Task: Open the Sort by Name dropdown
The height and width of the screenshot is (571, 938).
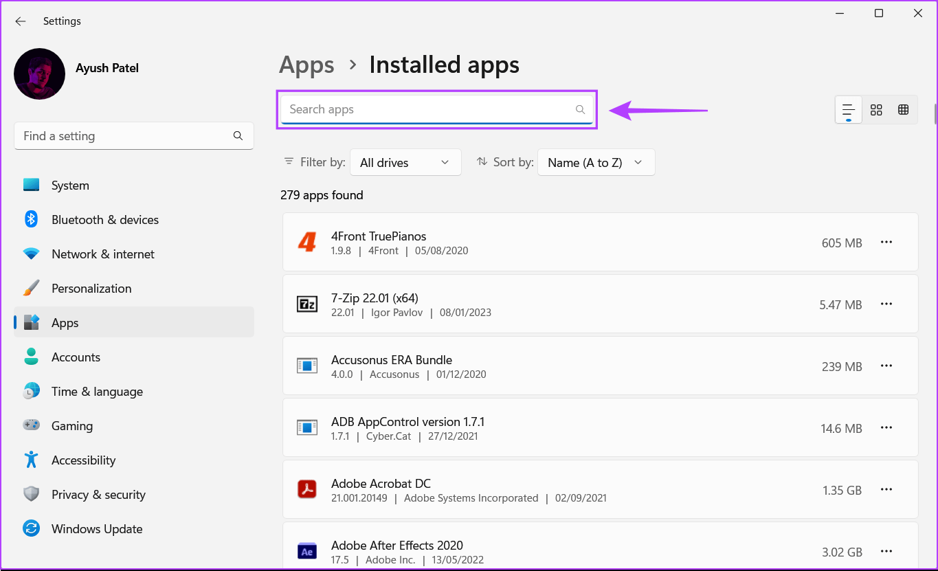Action: click(x=596, y=162)
